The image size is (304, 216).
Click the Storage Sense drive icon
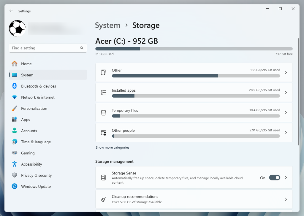[104, 177]
